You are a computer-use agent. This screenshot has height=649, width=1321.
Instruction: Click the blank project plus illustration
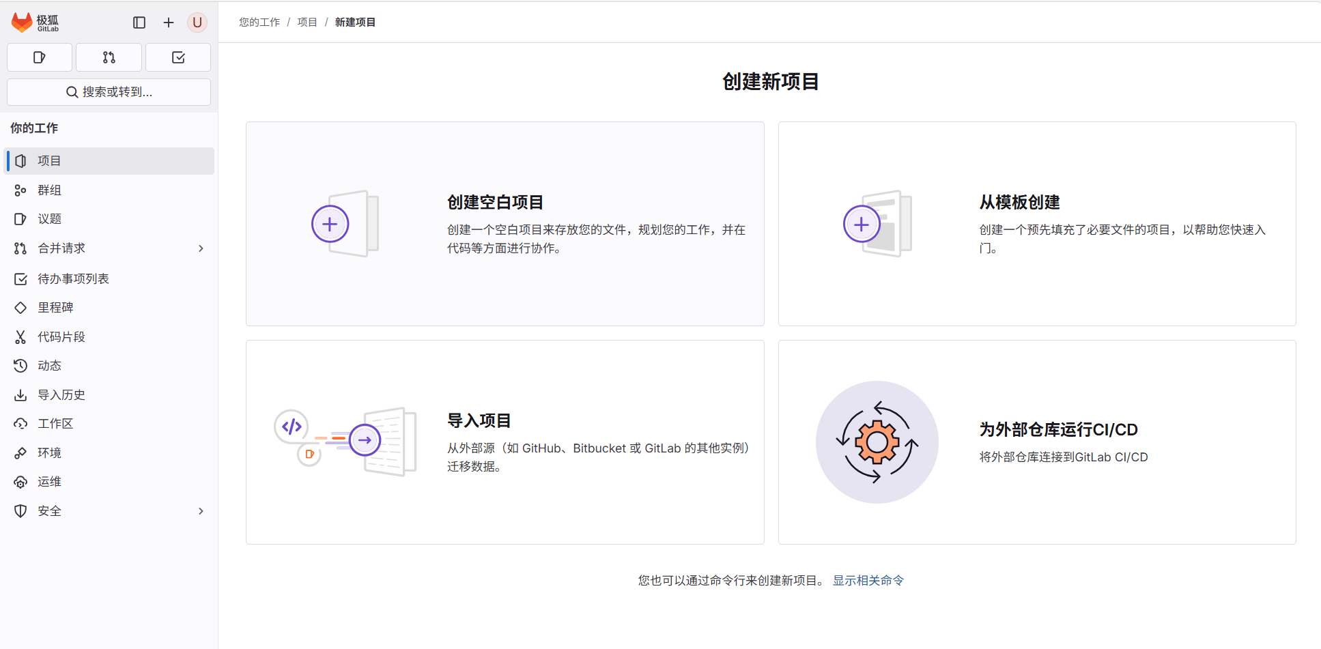pyautogui.click(x=345, y=224)
